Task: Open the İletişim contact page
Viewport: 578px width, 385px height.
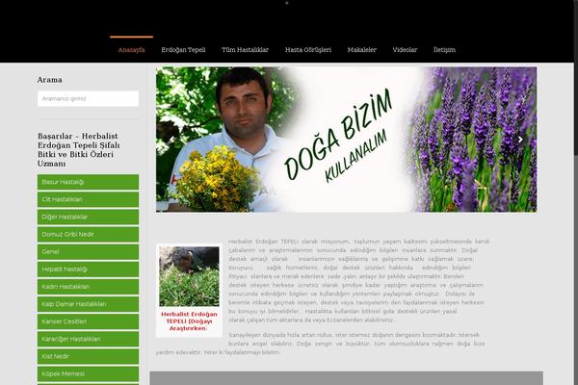Action: pos(444,50)
